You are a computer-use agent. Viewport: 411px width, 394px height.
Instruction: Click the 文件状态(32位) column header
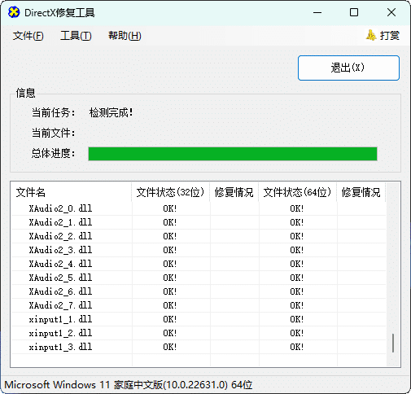[170, 192]
